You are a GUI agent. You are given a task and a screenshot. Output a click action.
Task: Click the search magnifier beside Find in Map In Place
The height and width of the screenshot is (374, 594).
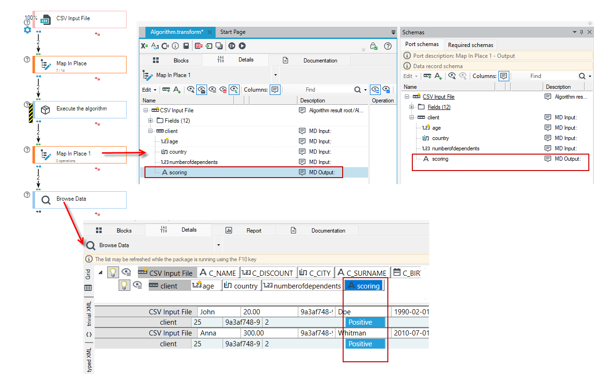click(x=357, y=89)
